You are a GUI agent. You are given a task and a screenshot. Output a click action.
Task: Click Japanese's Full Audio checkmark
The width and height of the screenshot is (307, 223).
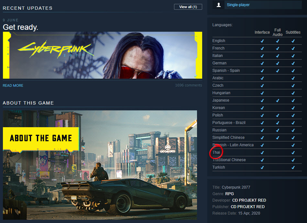pos(278,101)
